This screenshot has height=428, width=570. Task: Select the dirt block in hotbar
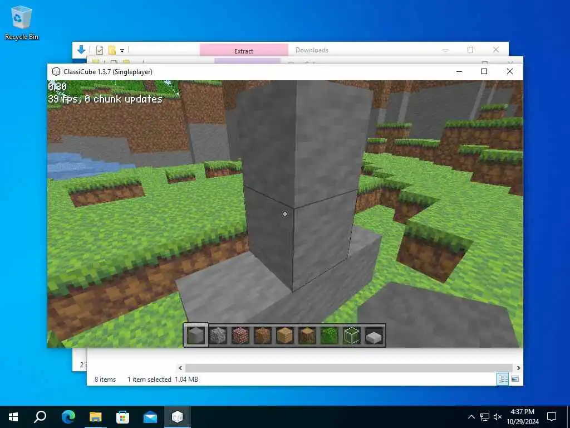263,335
